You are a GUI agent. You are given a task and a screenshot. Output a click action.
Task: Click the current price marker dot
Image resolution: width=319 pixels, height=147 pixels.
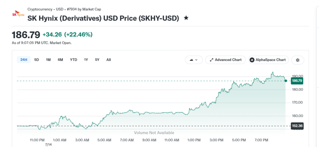coord(286,81)
